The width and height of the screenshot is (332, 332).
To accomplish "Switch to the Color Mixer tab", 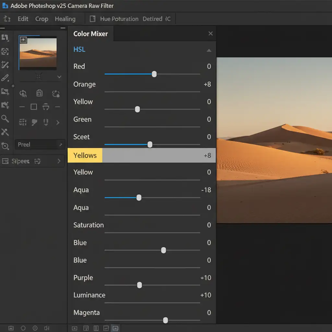I will (90, 34).
